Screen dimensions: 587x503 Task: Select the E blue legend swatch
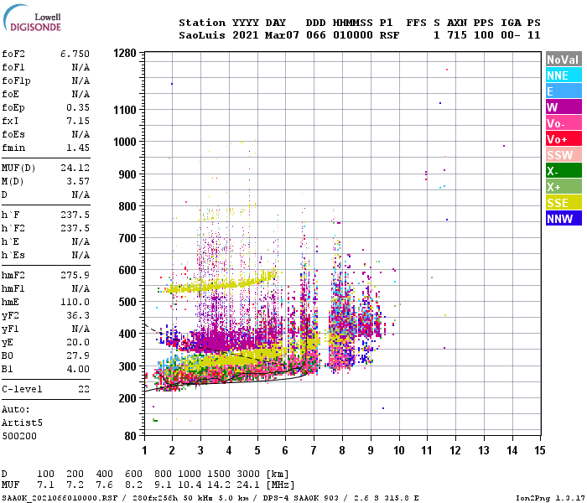tap(564, 91)
